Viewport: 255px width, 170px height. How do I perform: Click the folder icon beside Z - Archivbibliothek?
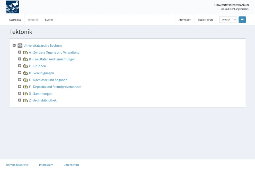(25, 100)
